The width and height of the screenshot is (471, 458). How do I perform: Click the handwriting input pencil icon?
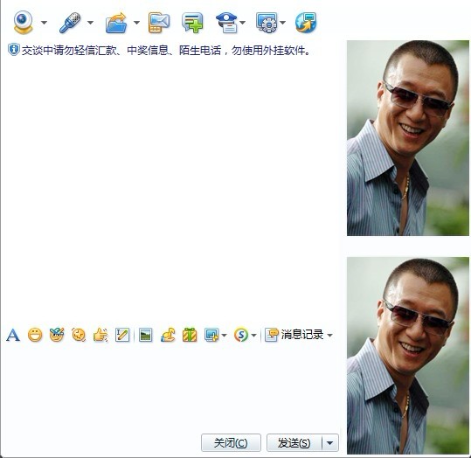122,335
